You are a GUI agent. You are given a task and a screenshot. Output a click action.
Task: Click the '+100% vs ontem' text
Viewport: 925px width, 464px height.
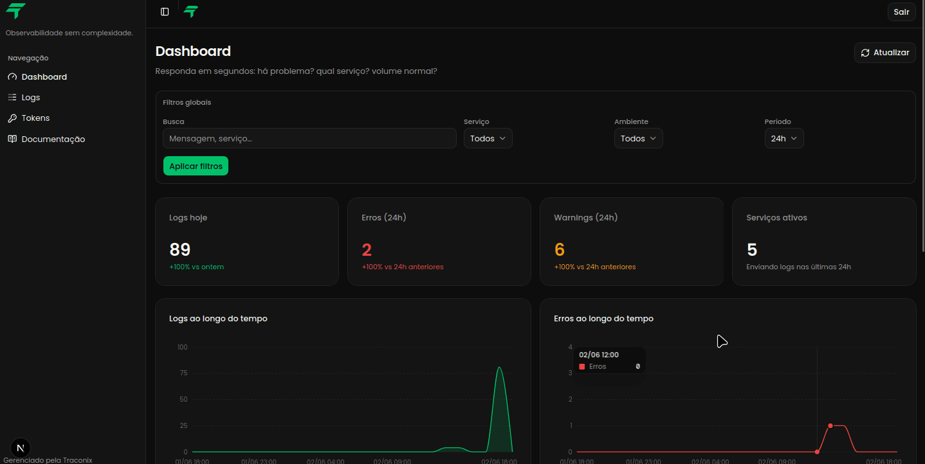(x=196, y=267)
